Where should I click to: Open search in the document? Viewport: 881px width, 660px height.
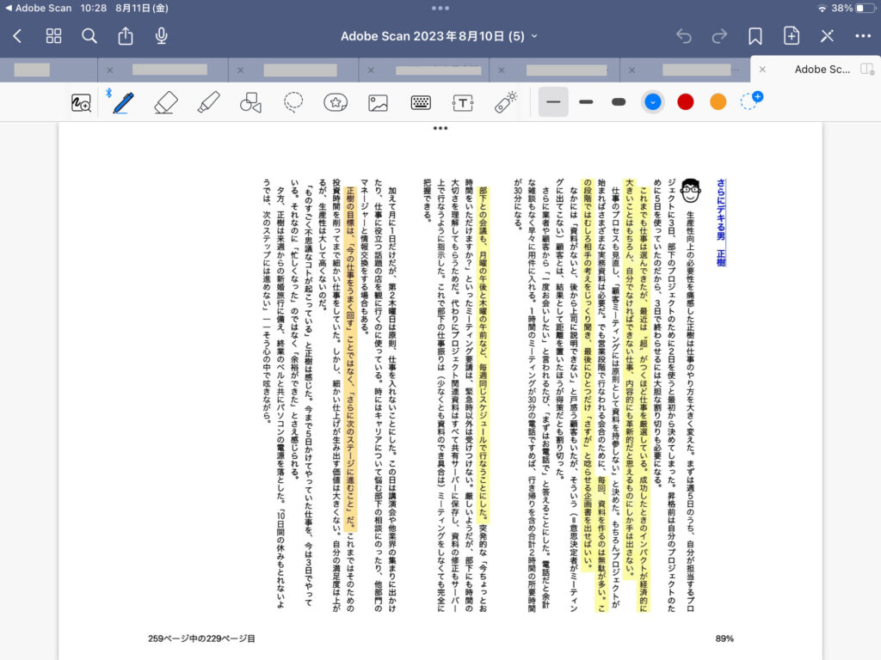point(89,36)
